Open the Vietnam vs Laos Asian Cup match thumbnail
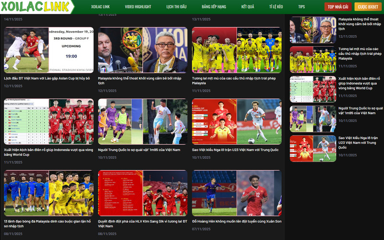Screen dimensions: 384x240 click(x=48, y=50)
